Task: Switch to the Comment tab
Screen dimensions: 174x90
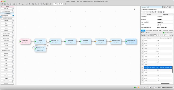Action: [166, 30]
